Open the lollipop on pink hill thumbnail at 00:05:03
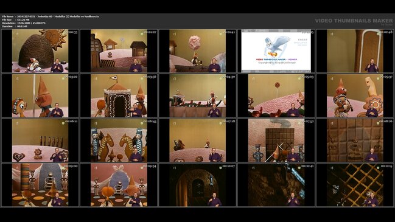 click(276, 95)
